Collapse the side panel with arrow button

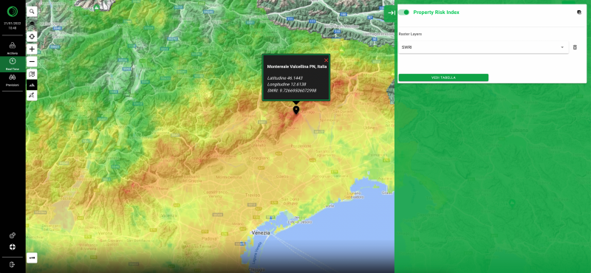[392, 13]
